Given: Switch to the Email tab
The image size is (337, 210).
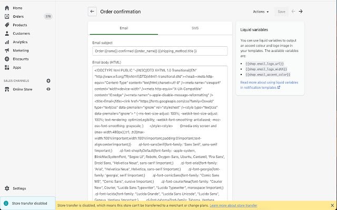Looking at the screenshot, I should click(x=124, y=28).
